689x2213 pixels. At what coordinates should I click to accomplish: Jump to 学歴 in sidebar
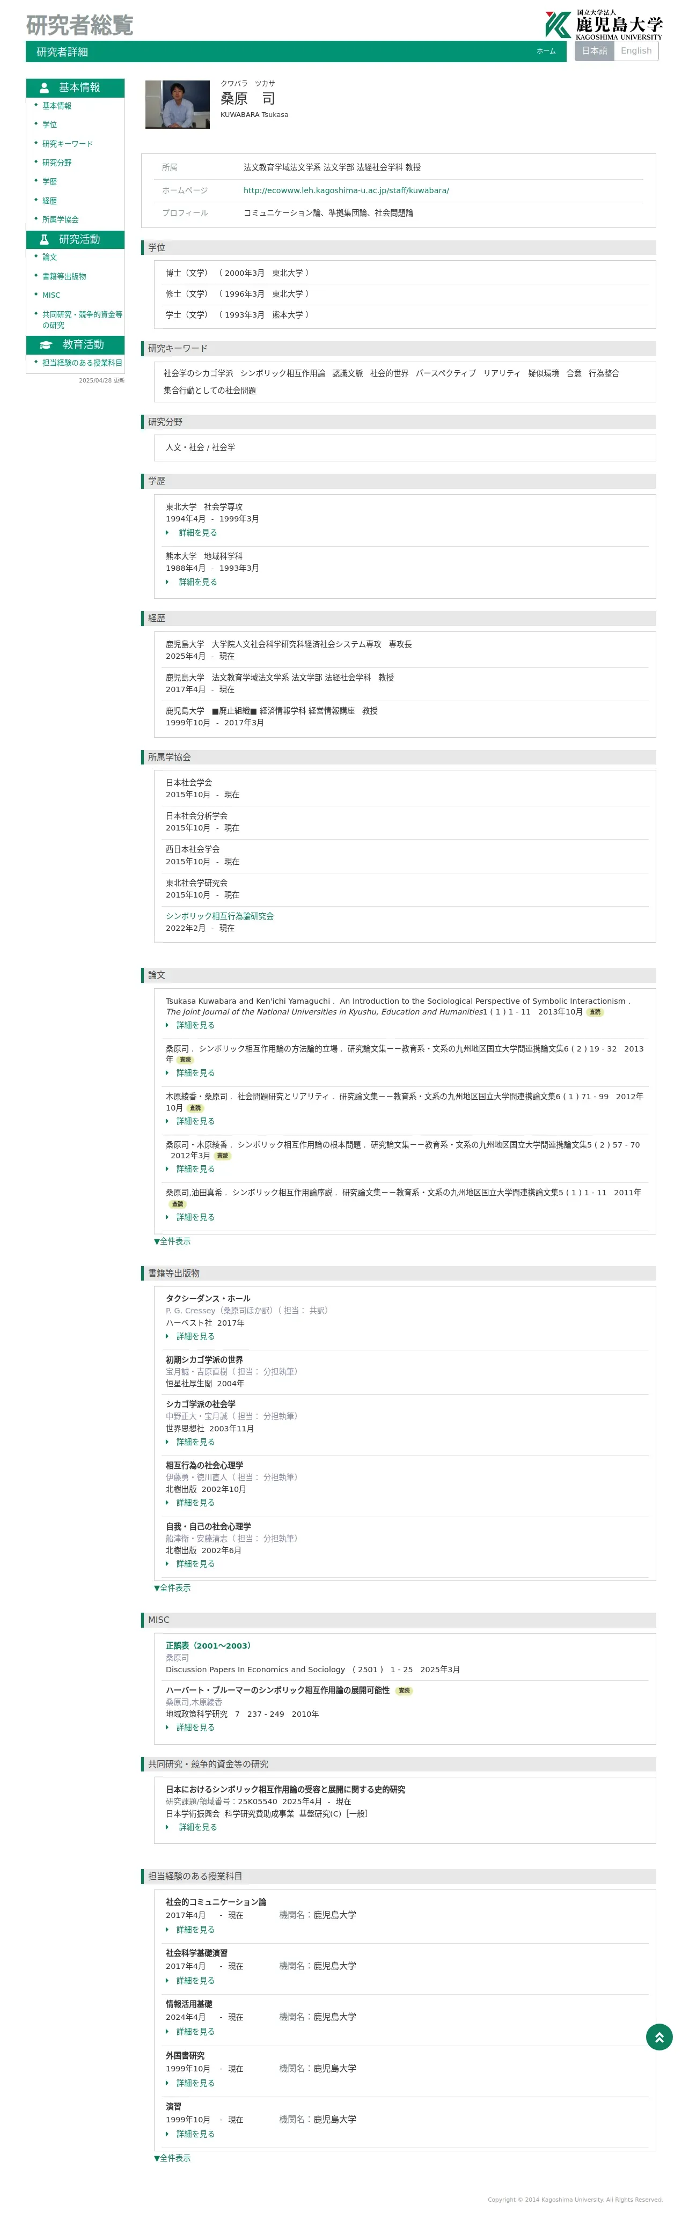click(x=50, y=181)
